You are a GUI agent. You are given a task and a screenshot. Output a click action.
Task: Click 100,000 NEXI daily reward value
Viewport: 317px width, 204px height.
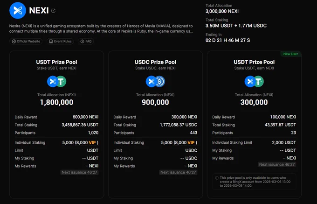[x=283, y=117]
